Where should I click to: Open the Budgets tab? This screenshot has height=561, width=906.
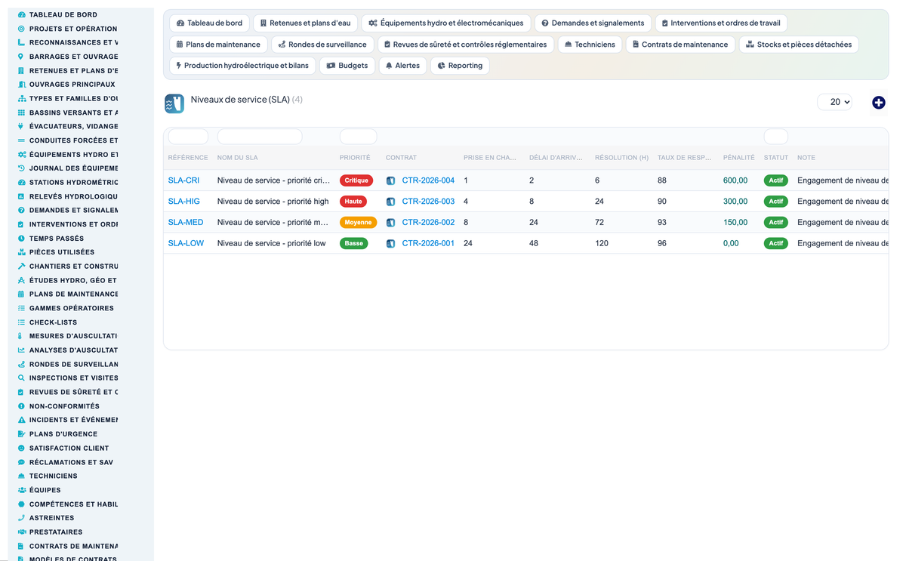[347, 66]
